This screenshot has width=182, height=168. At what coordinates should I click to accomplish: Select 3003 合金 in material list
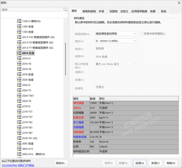[x=28, y=144]
